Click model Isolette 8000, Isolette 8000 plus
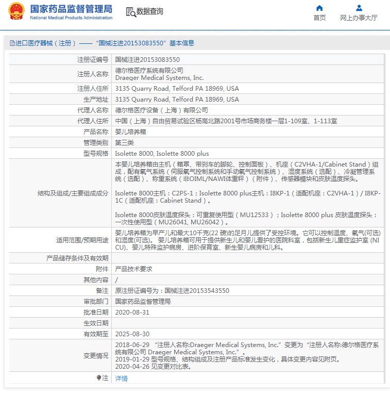The image size is (390, 394). tap(162, 153)
